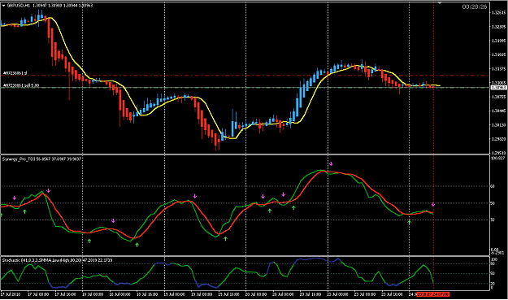Select the Synergy_Pro_TDI indicator label
The image size is (508, 300).
(x=41, y=159)
